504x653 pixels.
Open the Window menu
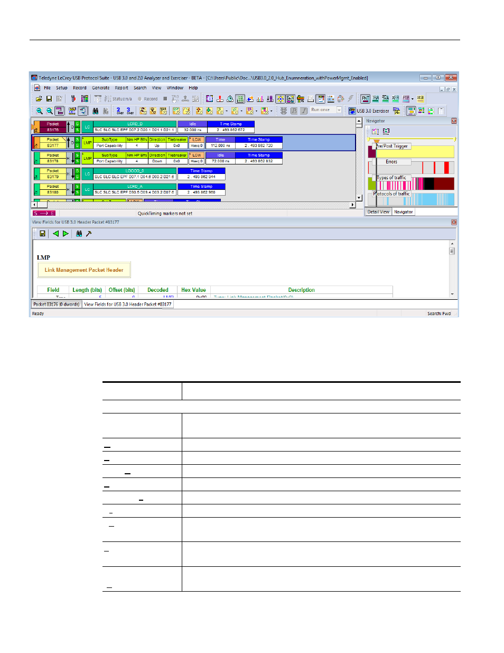(x=175, y=88)
